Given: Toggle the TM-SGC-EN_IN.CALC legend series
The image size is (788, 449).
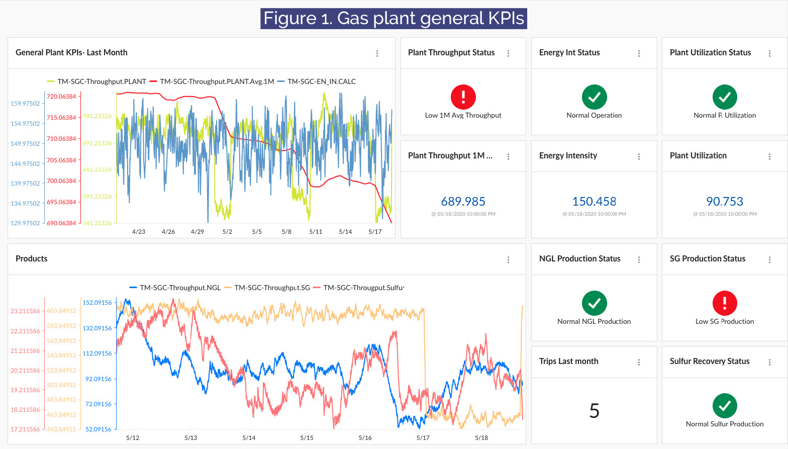Looking at the screenshot, I should click(321, 81).
